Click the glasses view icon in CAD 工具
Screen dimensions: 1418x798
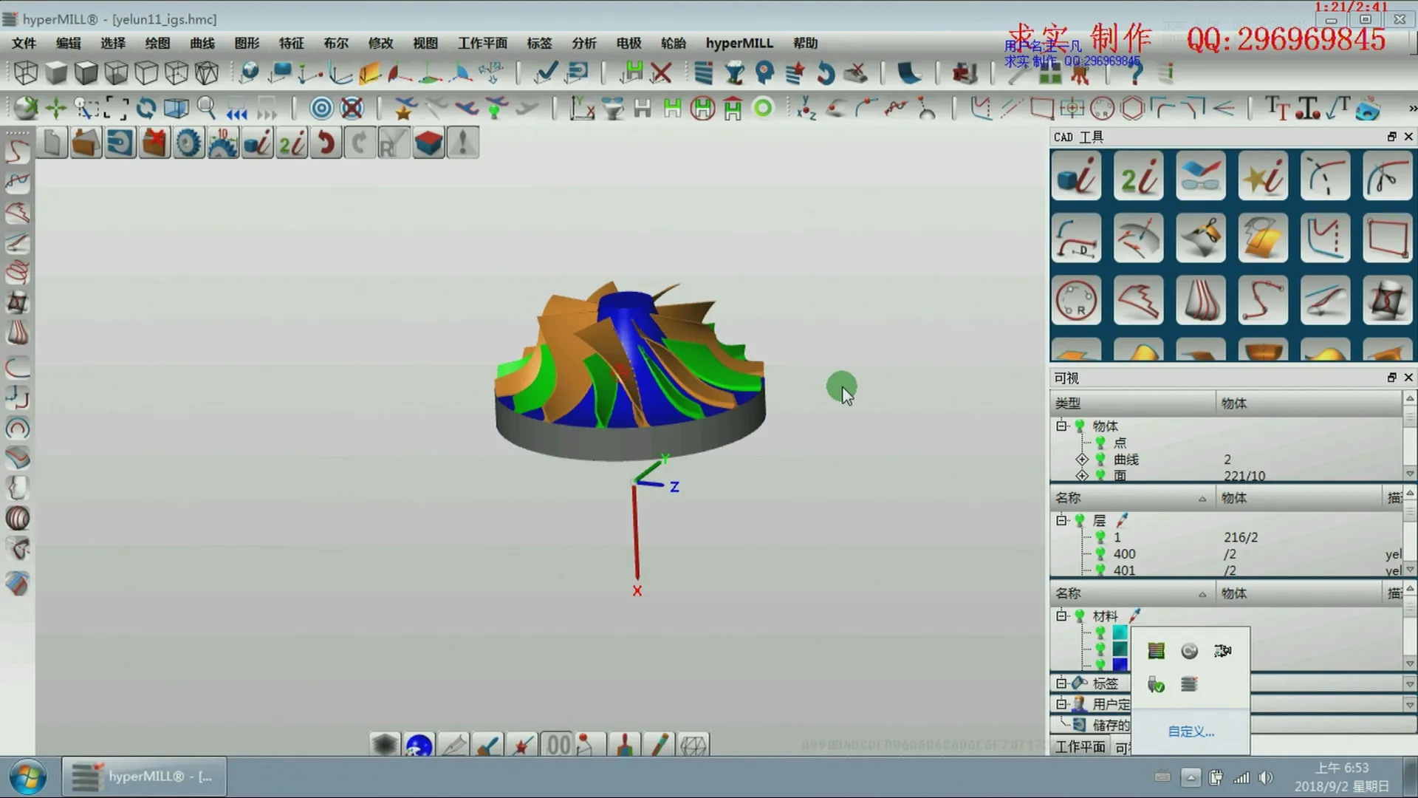1200,176
